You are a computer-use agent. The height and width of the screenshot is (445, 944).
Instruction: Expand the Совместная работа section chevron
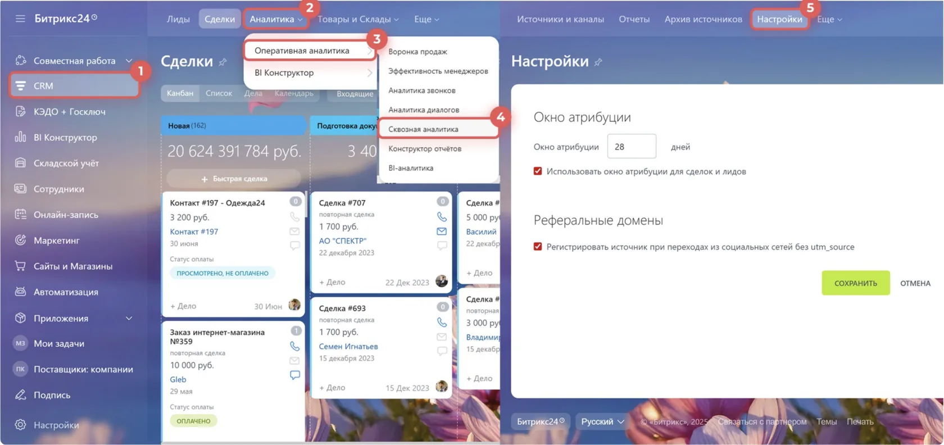coord(129,61)
